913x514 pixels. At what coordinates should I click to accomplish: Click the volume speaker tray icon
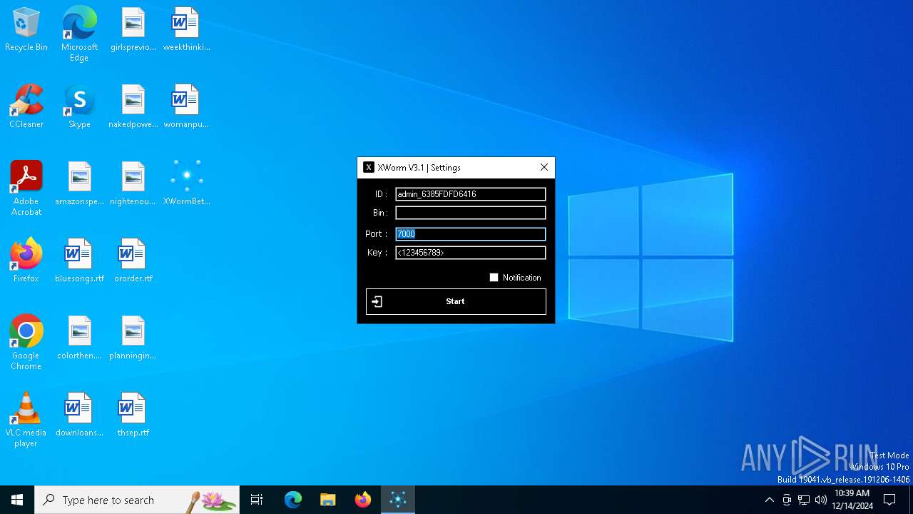821,500
